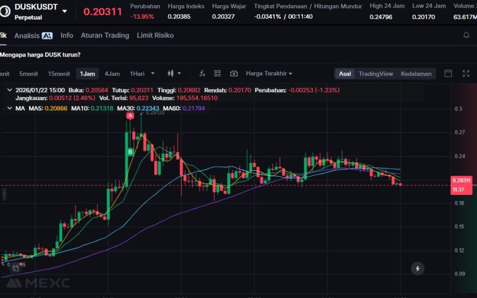Switch chart view to Asal
The height and width of the screenshot is (298, 477).
pos(345,74)
